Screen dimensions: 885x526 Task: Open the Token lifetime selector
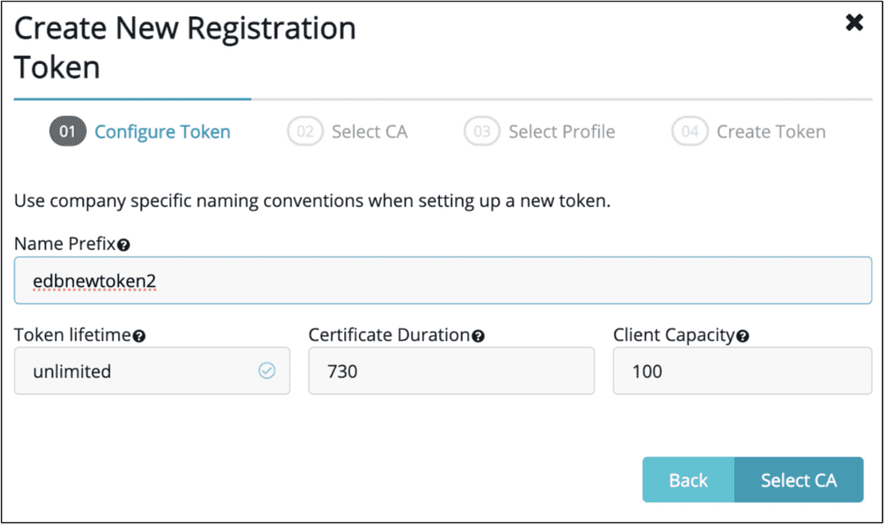152,370
